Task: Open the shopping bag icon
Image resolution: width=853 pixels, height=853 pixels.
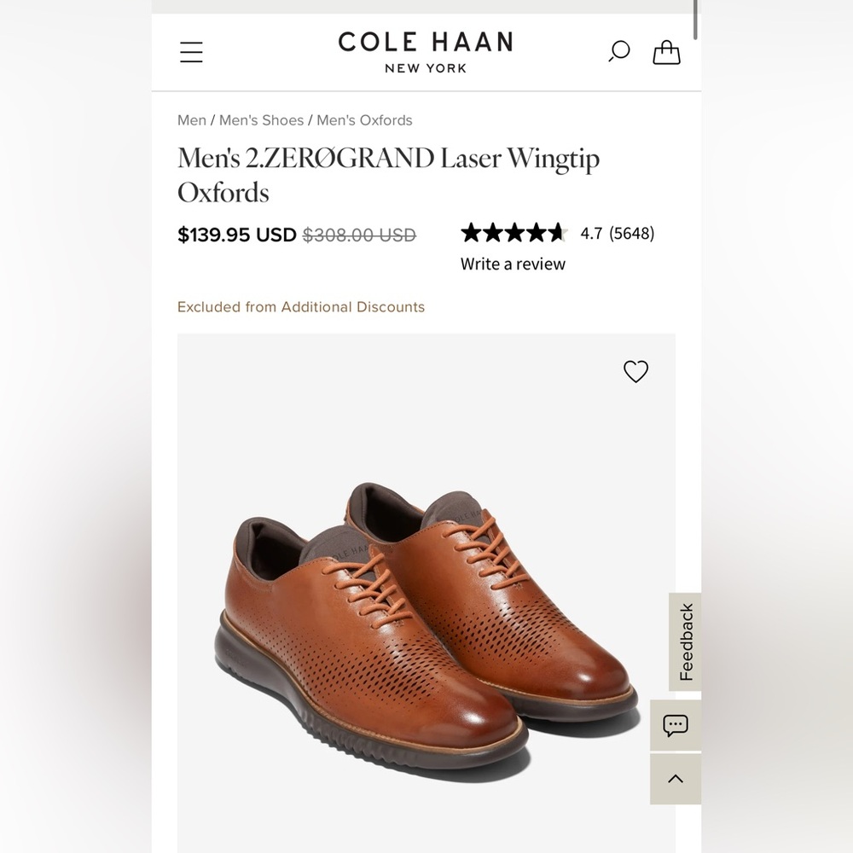Action: [667, 52]
